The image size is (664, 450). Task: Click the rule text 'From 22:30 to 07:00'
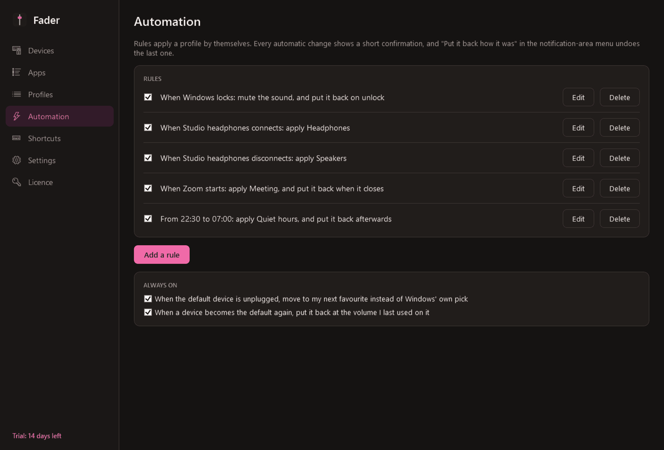coord(197,219)
